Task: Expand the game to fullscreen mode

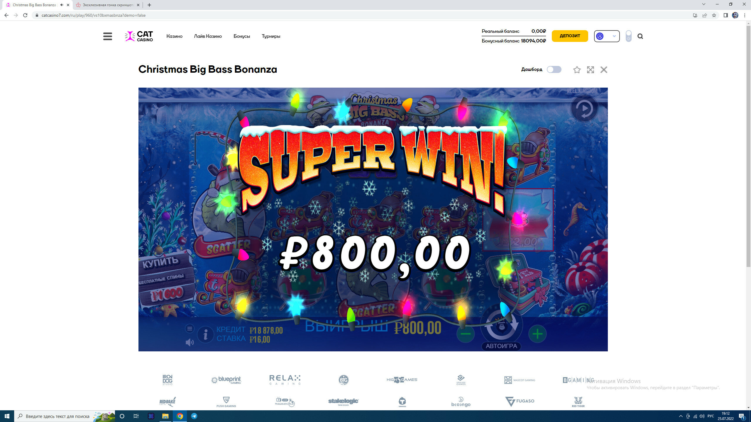Action: 590,70
